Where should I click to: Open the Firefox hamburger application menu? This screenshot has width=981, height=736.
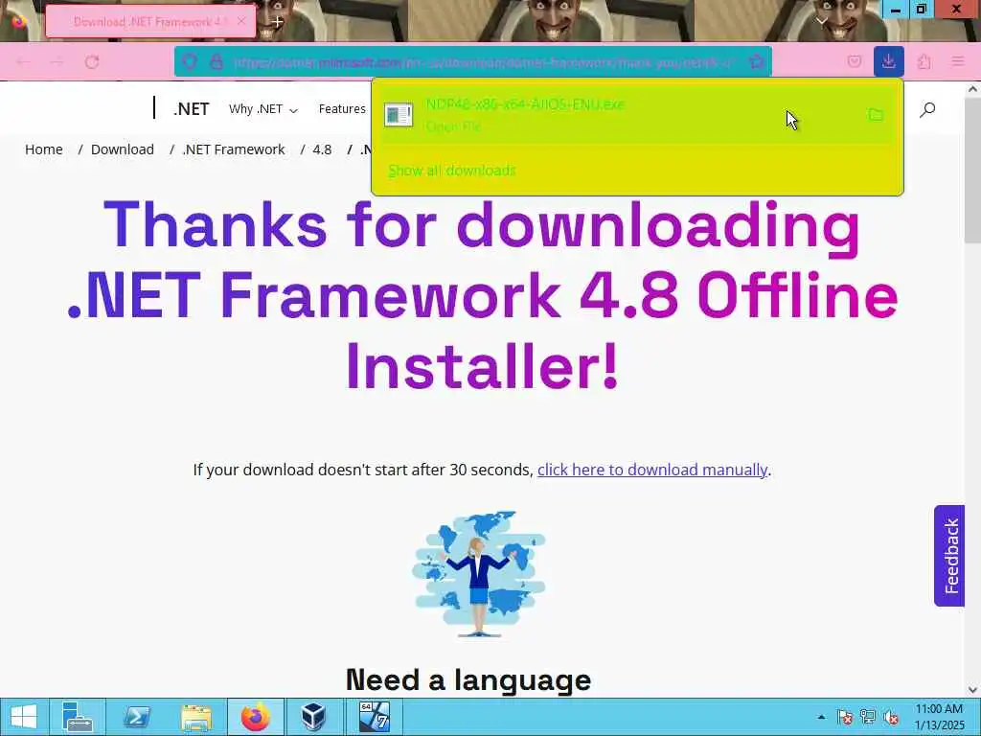(x=958, y=61)
